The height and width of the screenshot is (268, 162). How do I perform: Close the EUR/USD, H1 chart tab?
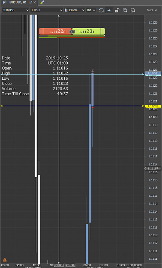pos(35,3)
